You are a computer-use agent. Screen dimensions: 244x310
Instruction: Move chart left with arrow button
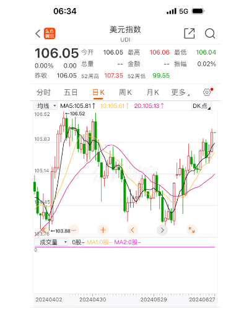133,230
